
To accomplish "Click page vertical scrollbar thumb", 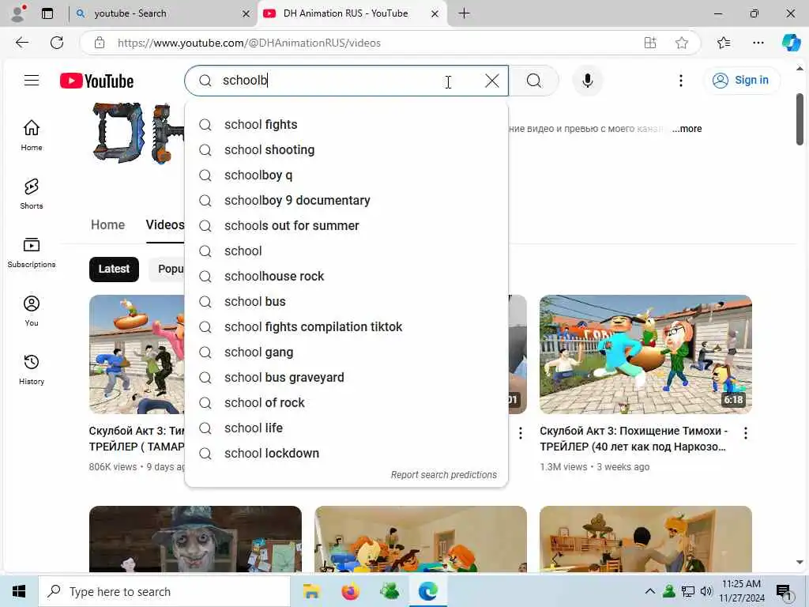I will [800, 119].
